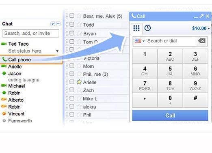Click the backspace delete icon in dial field

point(202,41)
